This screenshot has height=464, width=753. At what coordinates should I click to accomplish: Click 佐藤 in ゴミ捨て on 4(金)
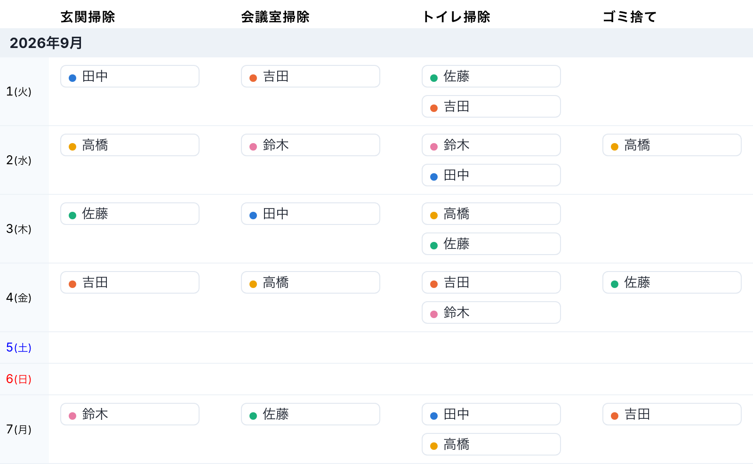(672, 282)
